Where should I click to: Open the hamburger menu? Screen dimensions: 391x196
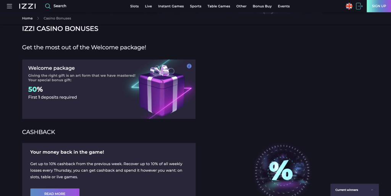[10, 6]
